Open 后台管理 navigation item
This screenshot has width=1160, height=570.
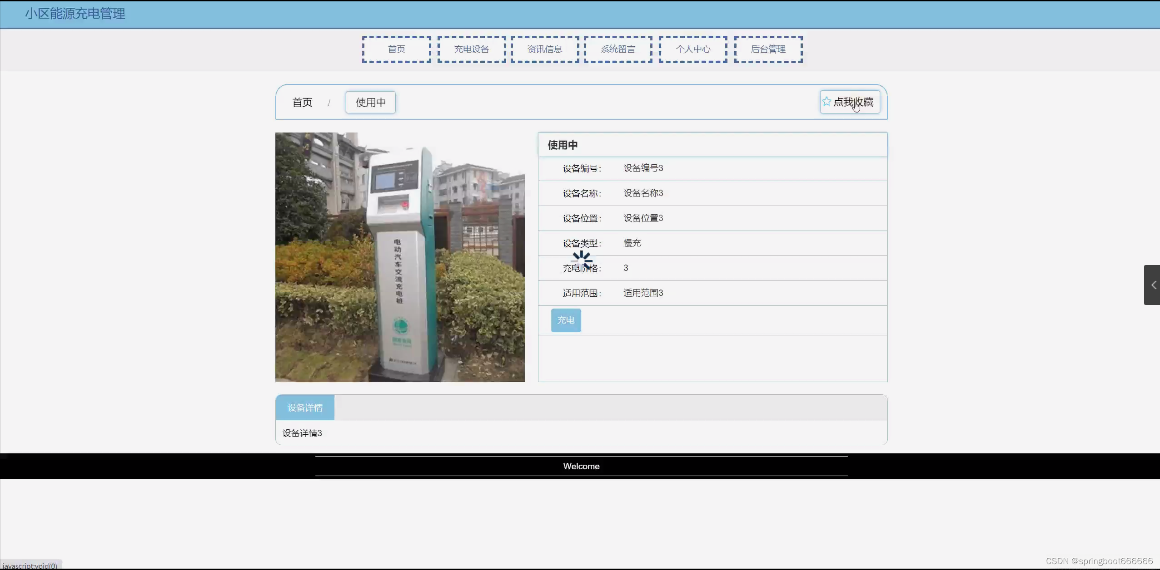click(x=768, y=49)
